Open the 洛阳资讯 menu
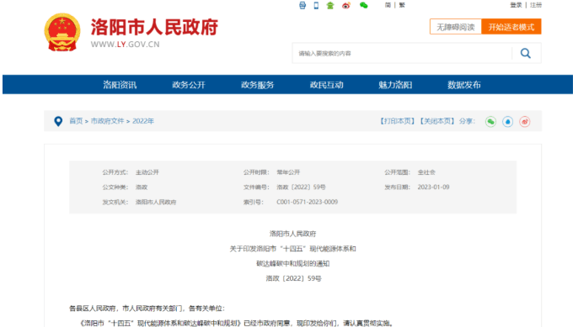This screenshot has height=327, width=578. point(120,85)
